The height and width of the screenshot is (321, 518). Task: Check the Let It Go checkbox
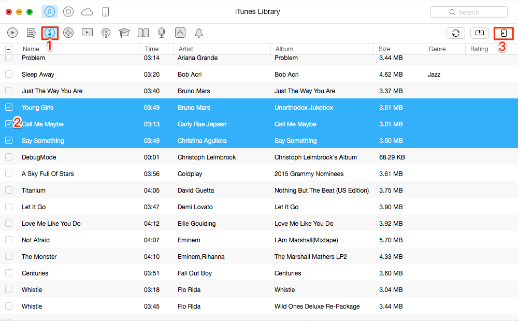coord(9,207)
